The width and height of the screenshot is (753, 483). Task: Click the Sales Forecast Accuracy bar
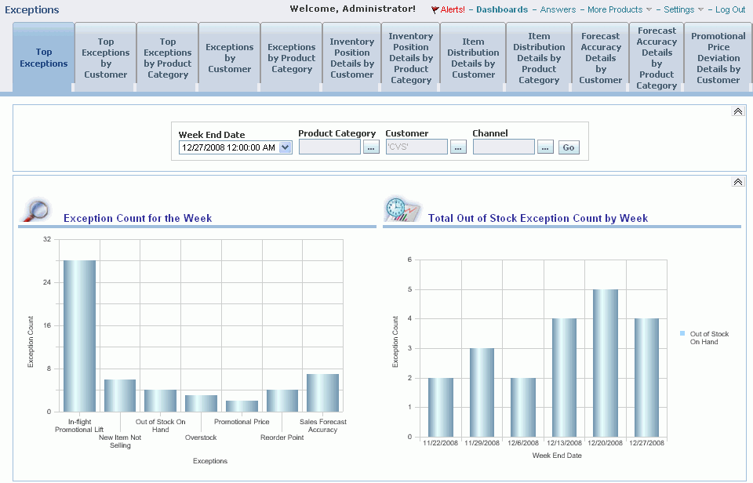coord(322,393)
